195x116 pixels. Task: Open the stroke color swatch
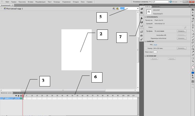tap(193, 67)
